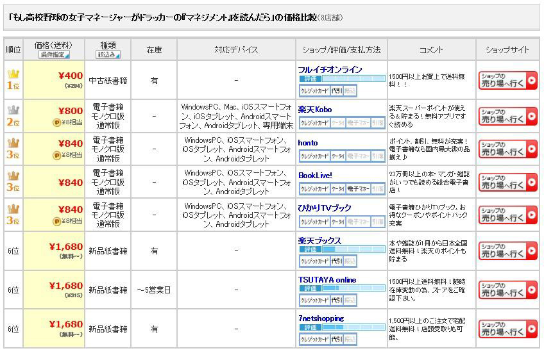Go to the 楽天Kobo shop site button
The width and height of the screenshot is (544, 353).
pos(508,117)
